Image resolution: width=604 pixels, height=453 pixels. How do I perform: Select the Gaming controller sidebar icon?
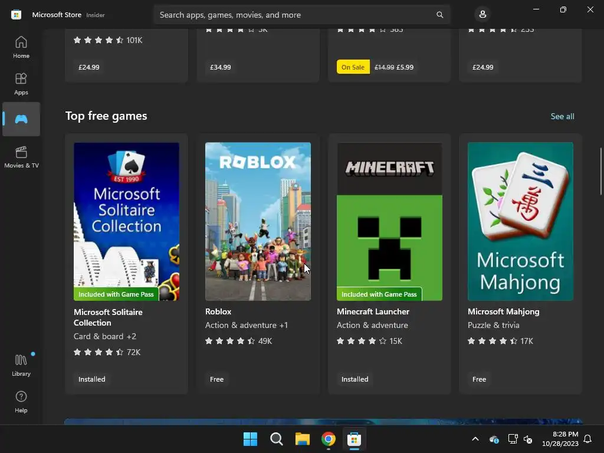[21, 119]
